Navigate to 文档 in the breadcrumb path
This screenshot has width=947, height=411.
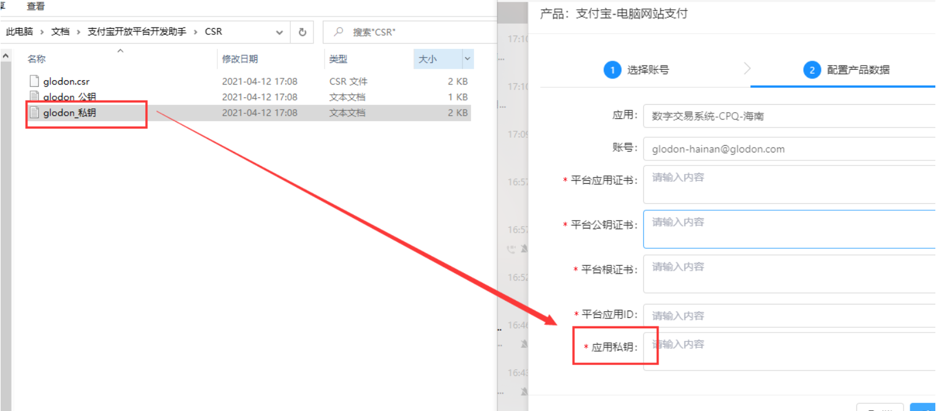click(x=60, y=32)
